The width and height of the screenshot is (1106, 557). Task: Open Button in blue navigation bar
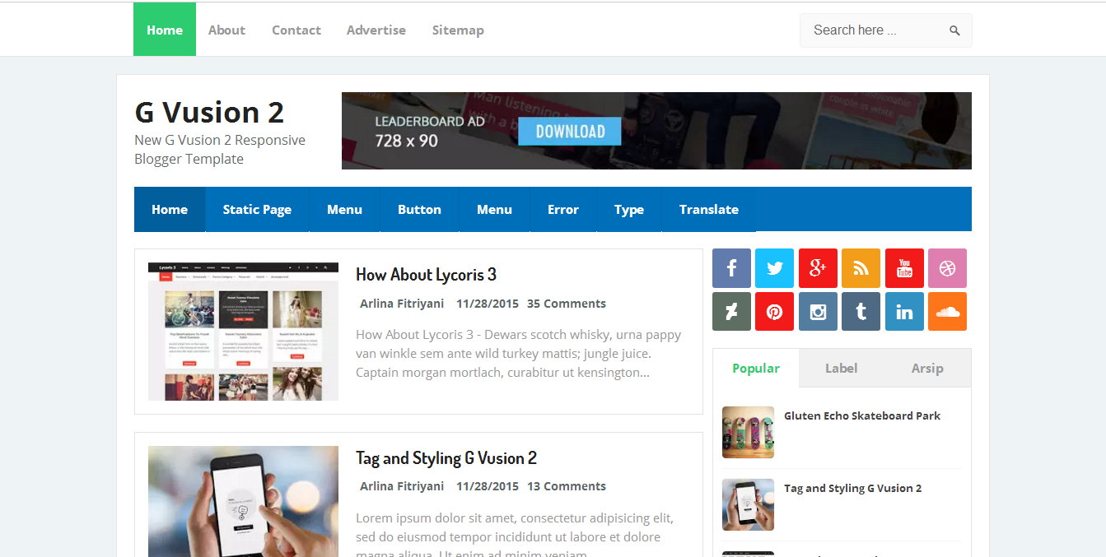(419, 209)
